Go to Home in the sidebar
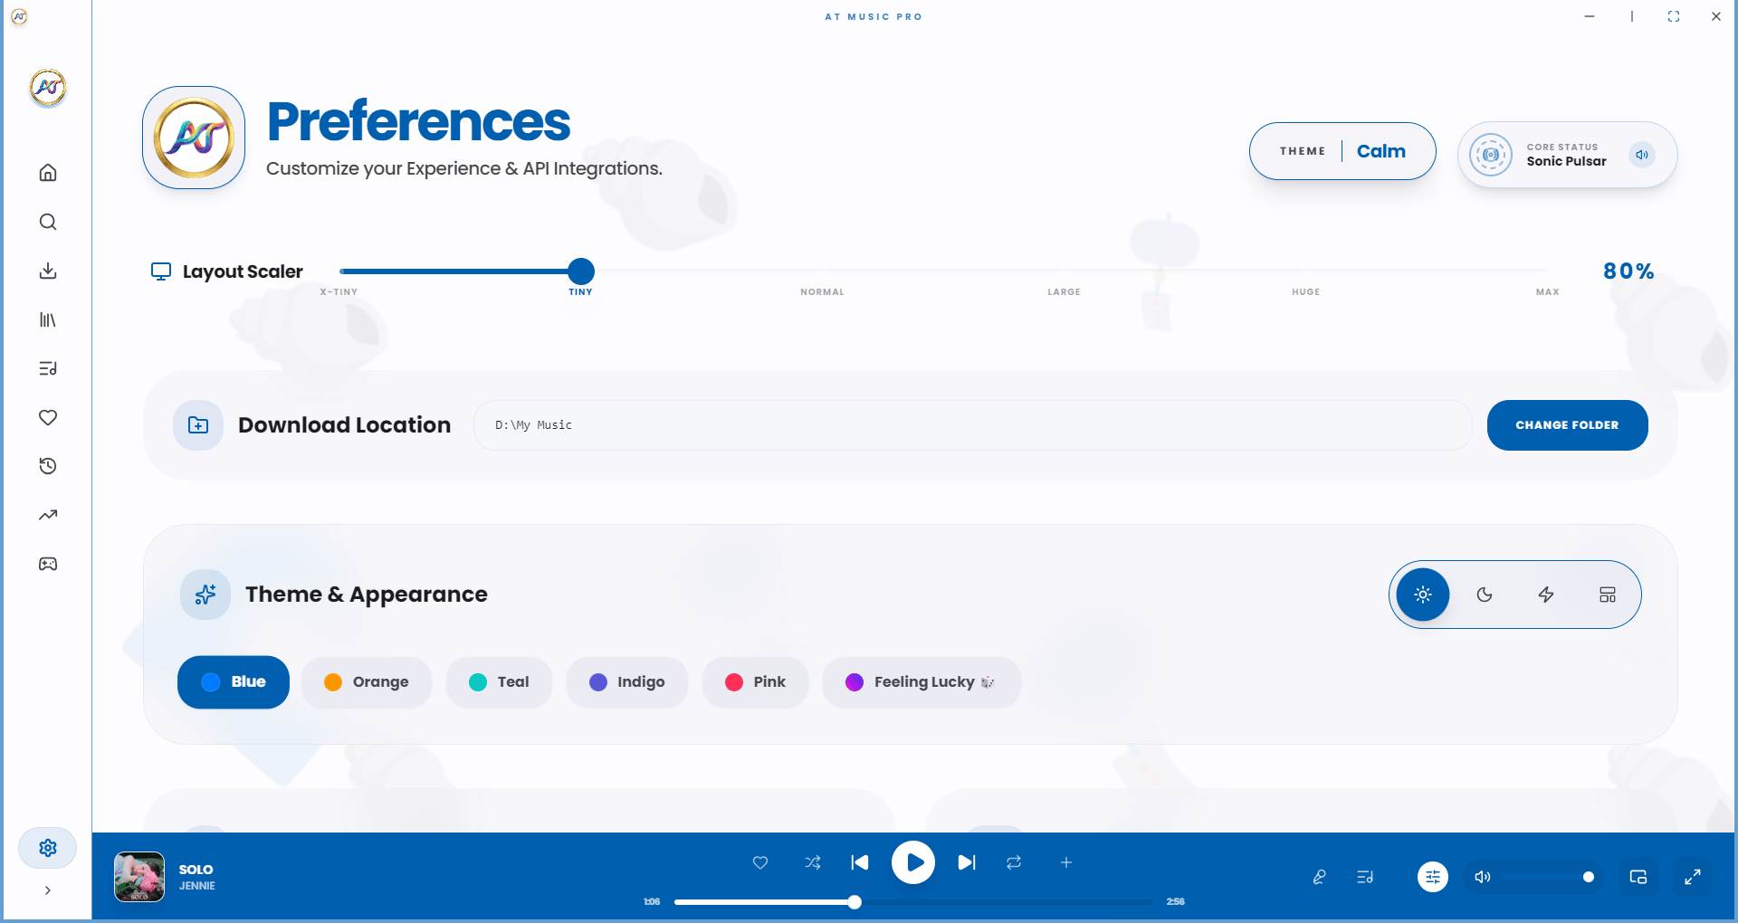This screenshot has width=1738, height=923. click(x=47, y=173)
